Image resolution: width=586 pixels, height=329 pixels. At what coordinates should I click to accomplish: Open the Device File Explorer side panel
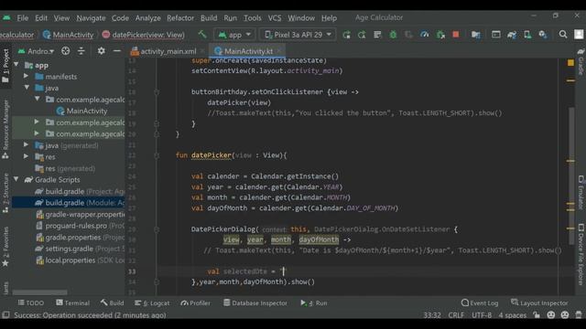[581, 254]
